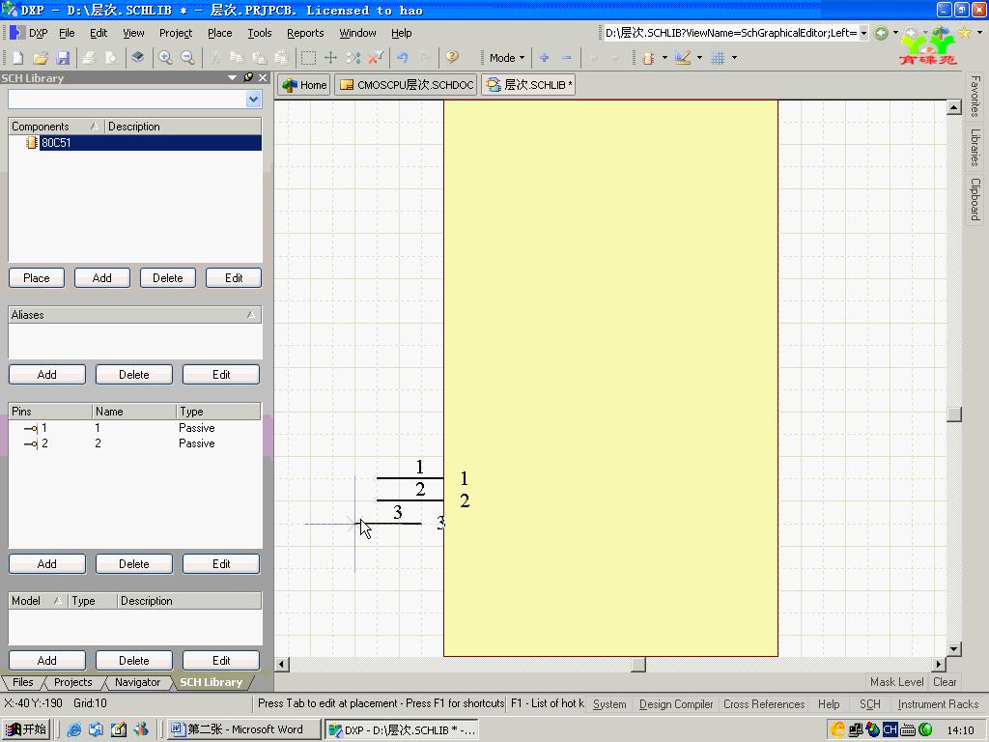
Task: Open the File menu
Action: pyautogui.click(x=67, y=33)
